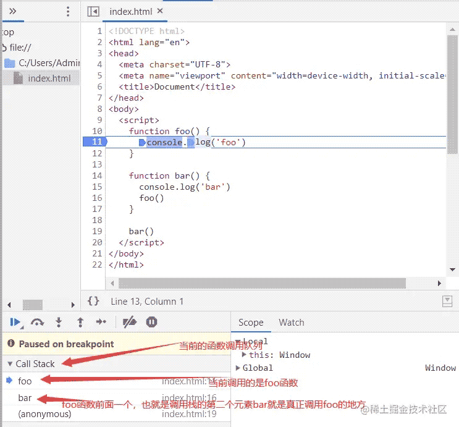Image resolution: width=459 pixels, height=427 pixels.
Task: Click the index.html:16 source link
Action: (189, 398)
